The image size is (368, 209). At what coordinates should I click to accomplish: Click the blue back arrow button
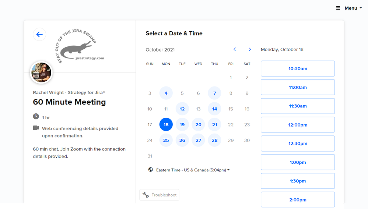click(x=39, y=35)
